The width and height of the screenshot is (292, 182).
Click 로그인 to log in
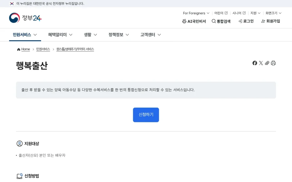tap(246, 21)
